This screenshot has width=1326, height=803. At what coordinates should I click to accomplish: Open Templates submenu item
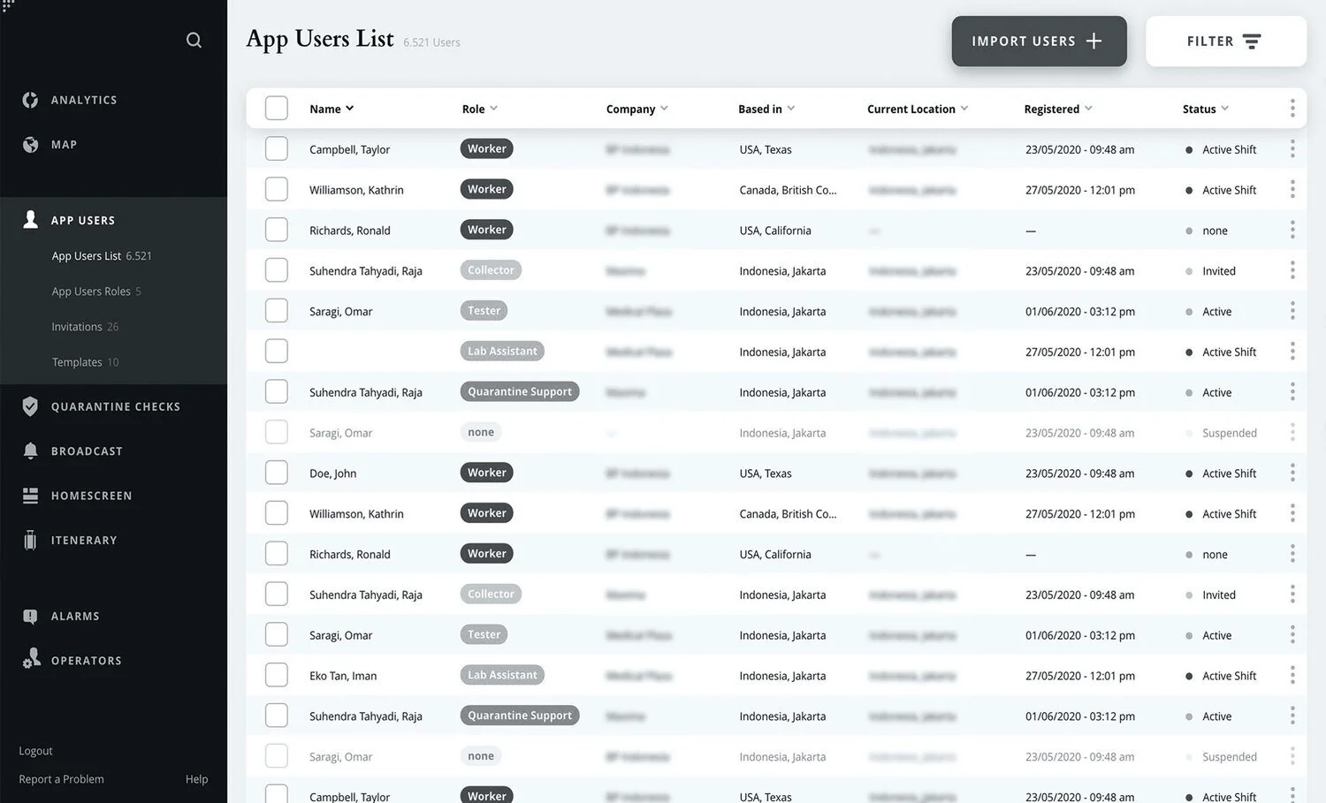[85, 362]
